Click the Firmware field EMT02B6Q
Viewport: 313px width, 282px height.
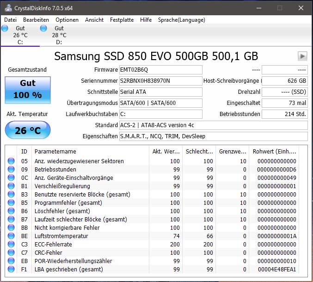(x=161, y=70)
